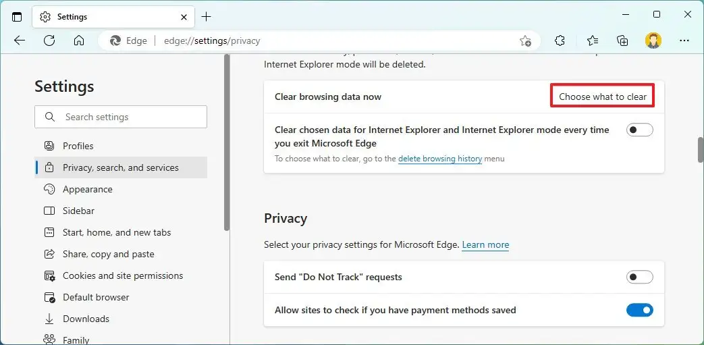This screenshot has width=704, height=345.
Task: Open the tab actions menu icon
Action: tap(17, 17)
